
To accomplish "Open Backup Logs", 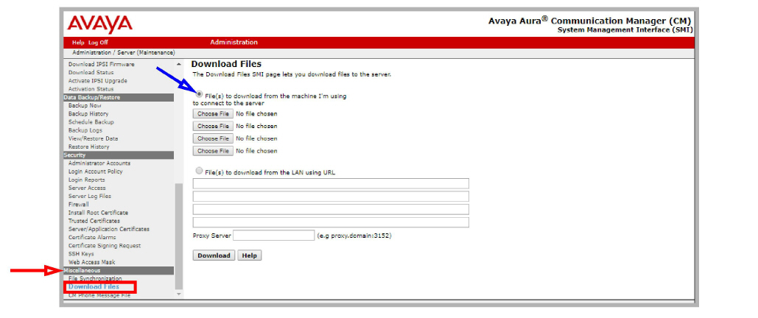I will (85, 130).
